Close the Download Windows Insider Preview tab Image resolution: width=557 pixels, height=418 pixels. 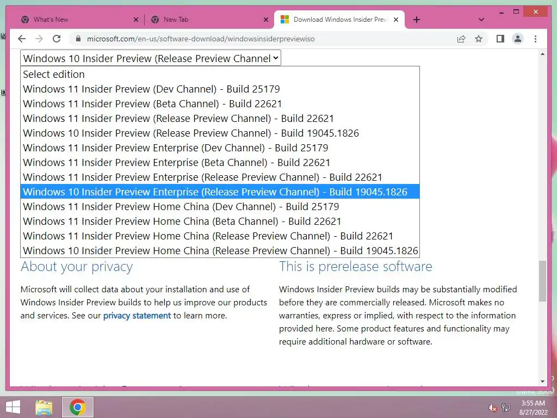click(x=396, y=20)
